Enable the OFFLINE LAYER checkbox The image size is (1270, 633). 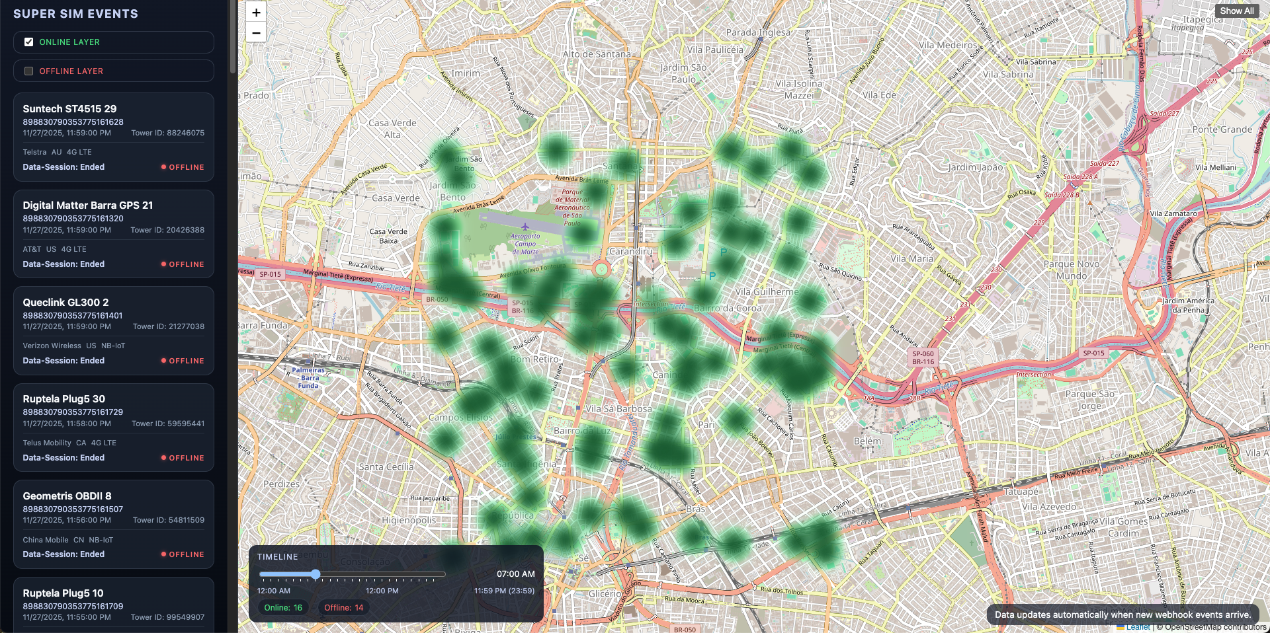click(28, 71)
